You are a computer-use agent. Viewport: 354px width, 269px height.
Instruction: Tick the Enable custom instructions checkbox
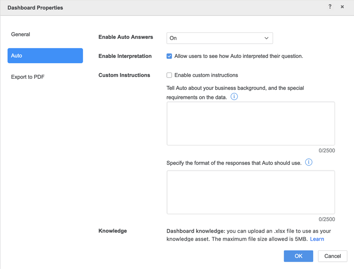pyautogui.click(x=169, y=75)
